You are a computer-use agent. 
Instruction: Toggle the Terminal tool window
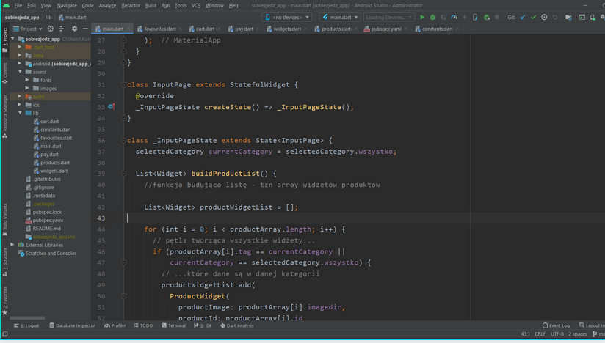pos(173,325)
